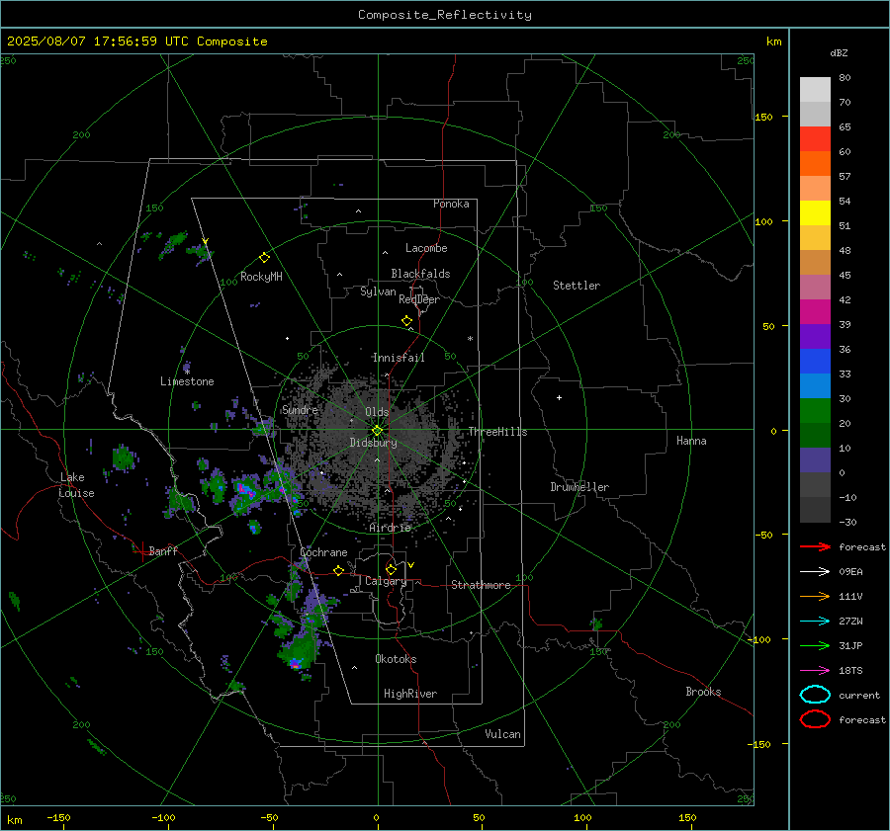Select the orange 111V arrow legend icon
The image size is (890, 831).
coord(815,596)
